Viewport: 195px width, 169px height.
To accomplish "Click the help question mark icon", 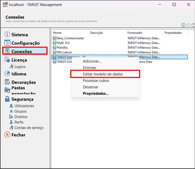I will click(x=193, y=25).
